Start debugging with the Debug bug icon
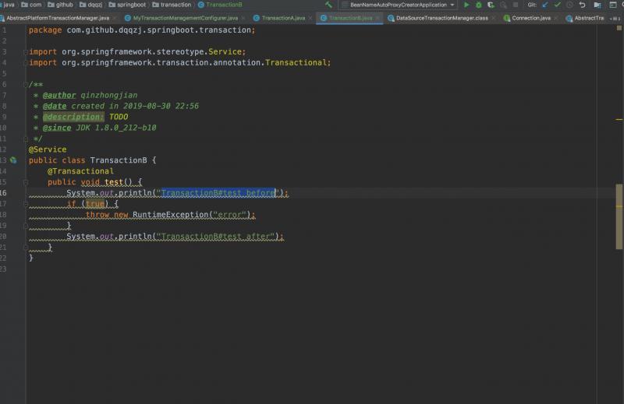The height and width of the screenshot is (404, 624). 479,5
